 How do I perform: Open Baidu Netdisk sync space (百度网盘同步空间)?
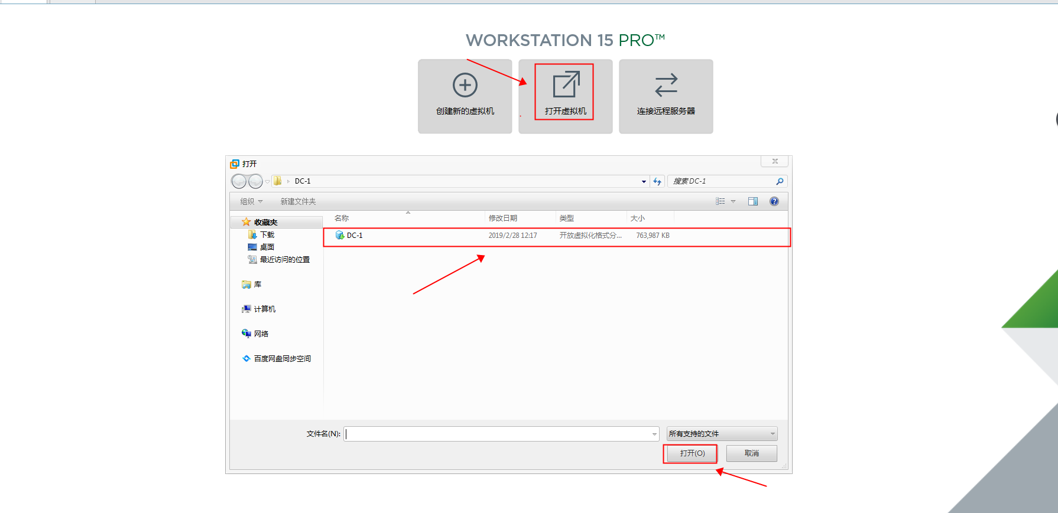click(277, 359)
